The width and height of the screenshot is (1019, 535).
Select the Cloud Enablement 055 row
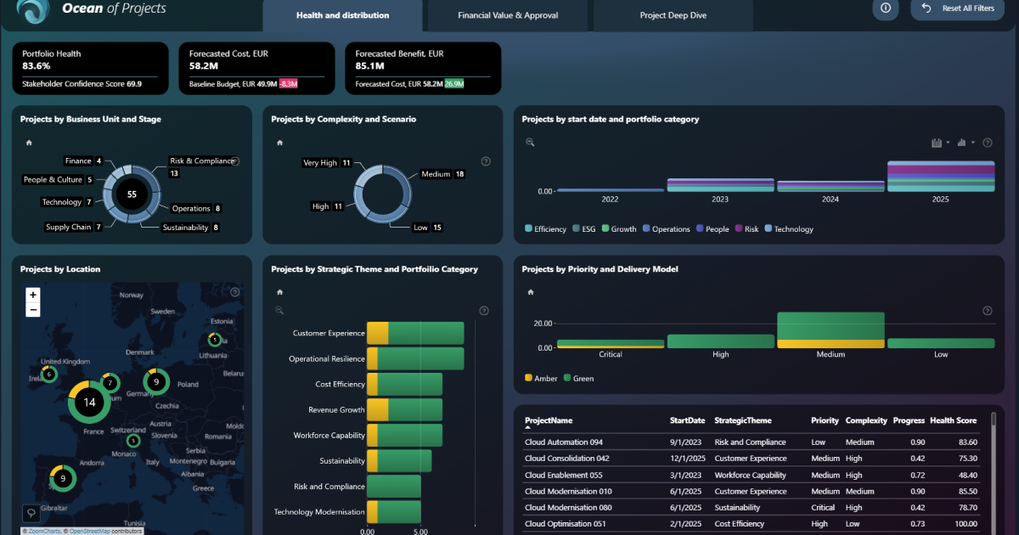pyautogui.click(x=751, y=476)
